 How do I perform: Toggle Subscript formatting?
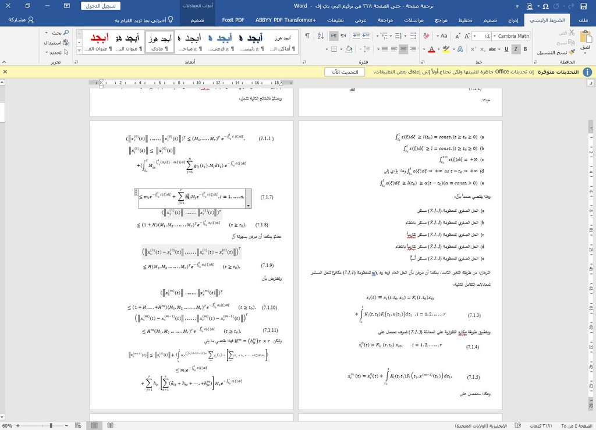[483, 49]
